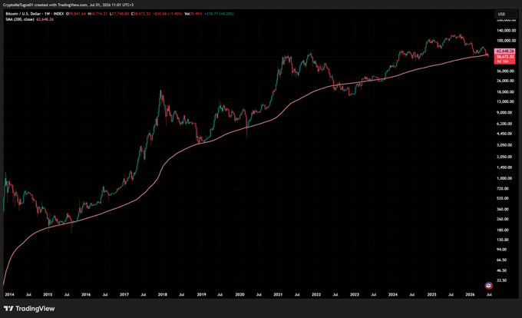The width and height of the screenshot is (522, 318).
Task: Click the 2017 time axis label
Action: pyautogui.click(x=124, y=294)
